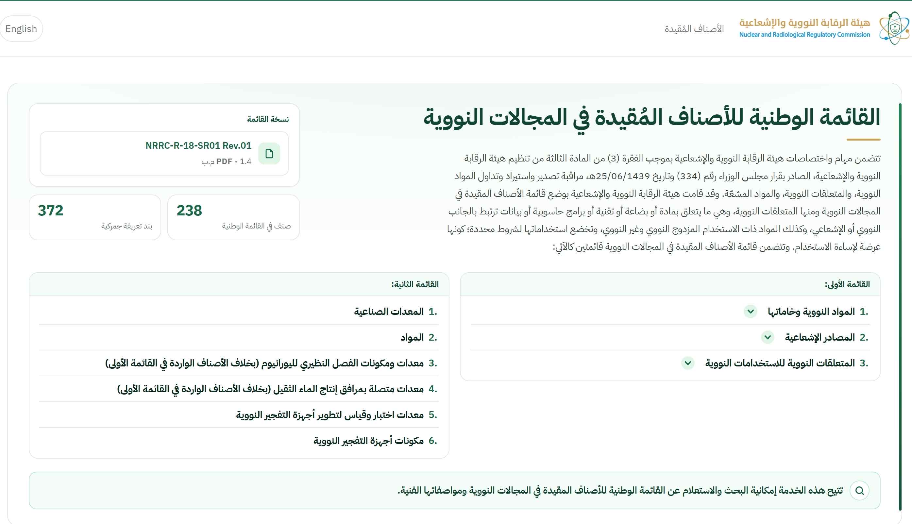The height and width of the screenshot is (524, 912).
Task: Click the PDF 1.4 م.ب file size text
Action: click(x=226, y=161)
